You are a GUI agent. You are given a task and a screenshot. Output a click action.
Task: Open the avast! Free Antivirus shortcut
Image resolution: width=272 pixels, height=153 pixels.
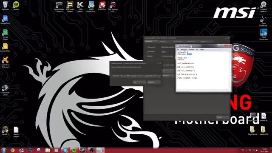tap(5, 62)
